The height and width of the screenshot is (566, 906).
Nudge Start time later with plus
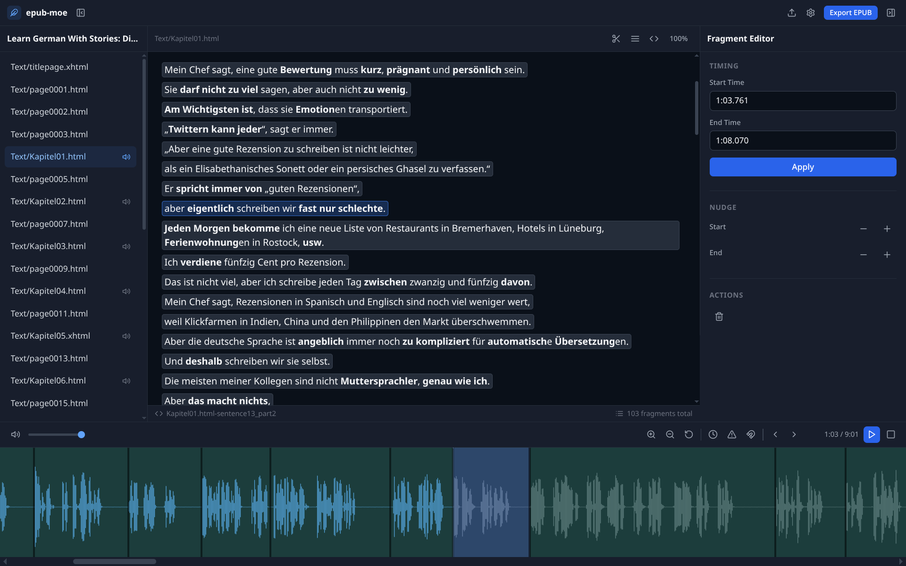coord(887,229)
